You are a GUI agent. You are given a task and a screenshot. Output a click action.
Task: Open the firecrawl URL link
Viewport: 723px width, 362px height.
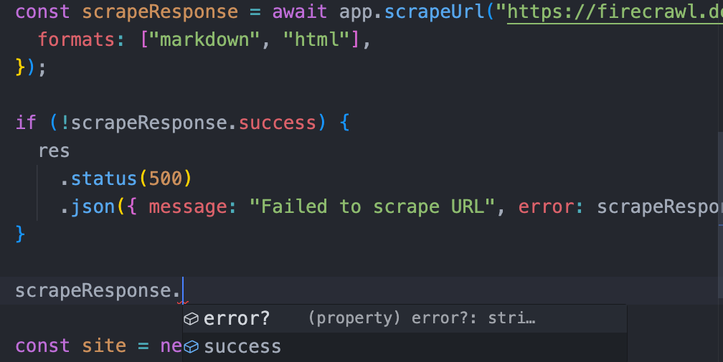pos(617,12)
